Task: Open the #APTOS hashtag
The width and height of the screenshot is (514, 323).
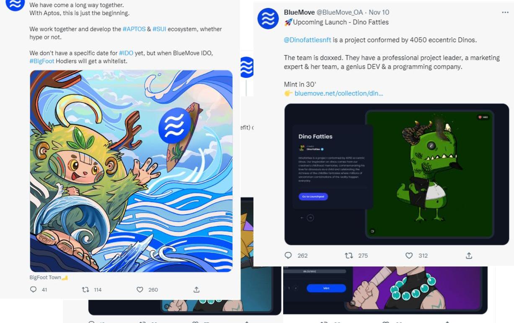Action: [x=134, y=29]
